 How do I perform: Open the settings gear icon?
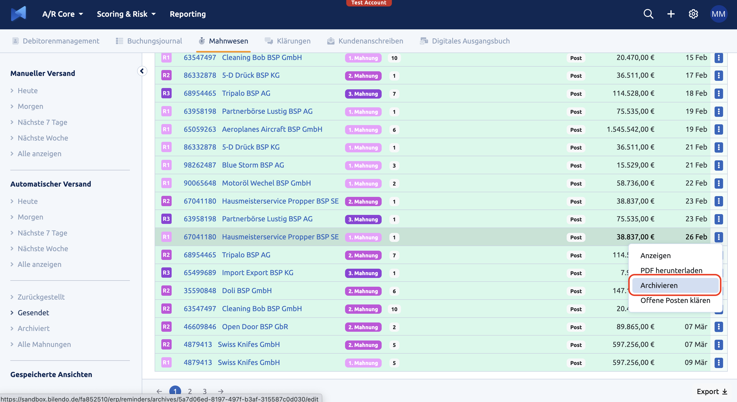pyautogui.click(x=693, y=14)
